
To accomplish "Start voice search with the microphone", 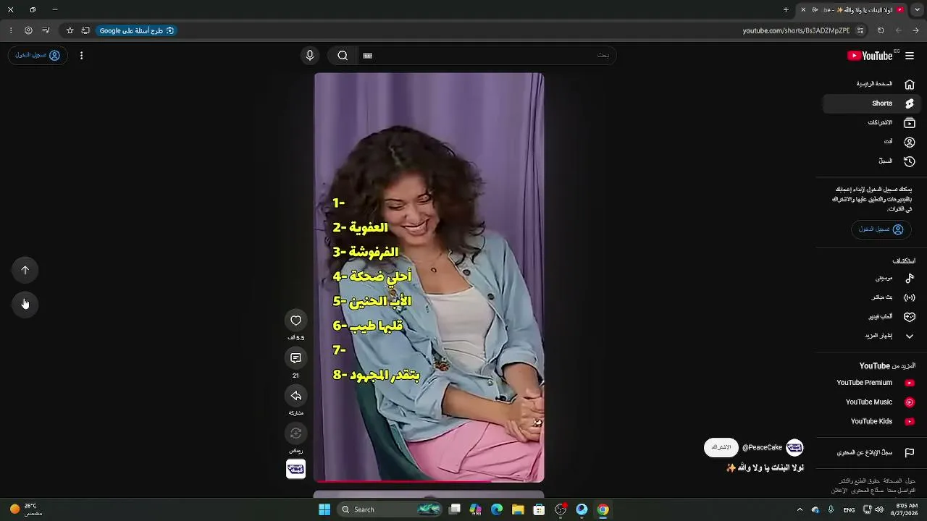I will pyautogui.click(x=310, y=56).
